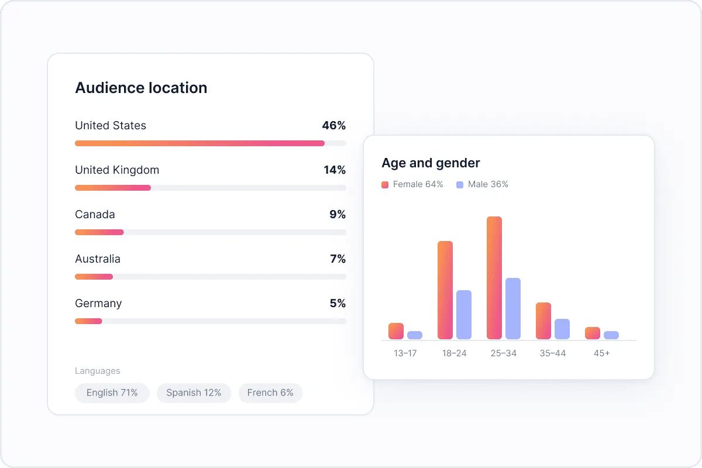Click the female bar for 25–34
This screenshot has height=468, width=702.
[494, 278]
